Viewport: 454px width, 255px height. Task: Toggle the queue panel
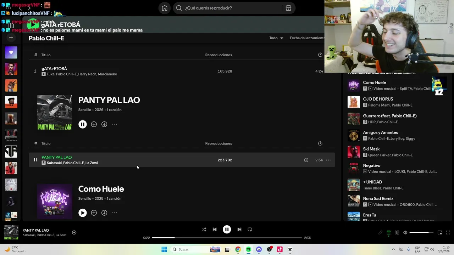click(389, 233)
